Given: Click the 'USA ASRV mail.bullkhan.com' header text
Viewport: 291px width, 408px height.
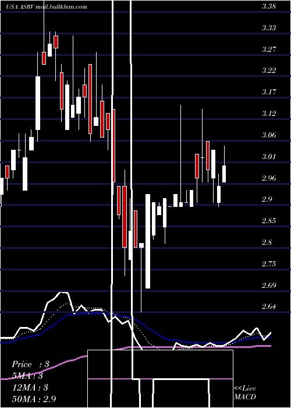Looking at the screenshot, I should [46, 7].
